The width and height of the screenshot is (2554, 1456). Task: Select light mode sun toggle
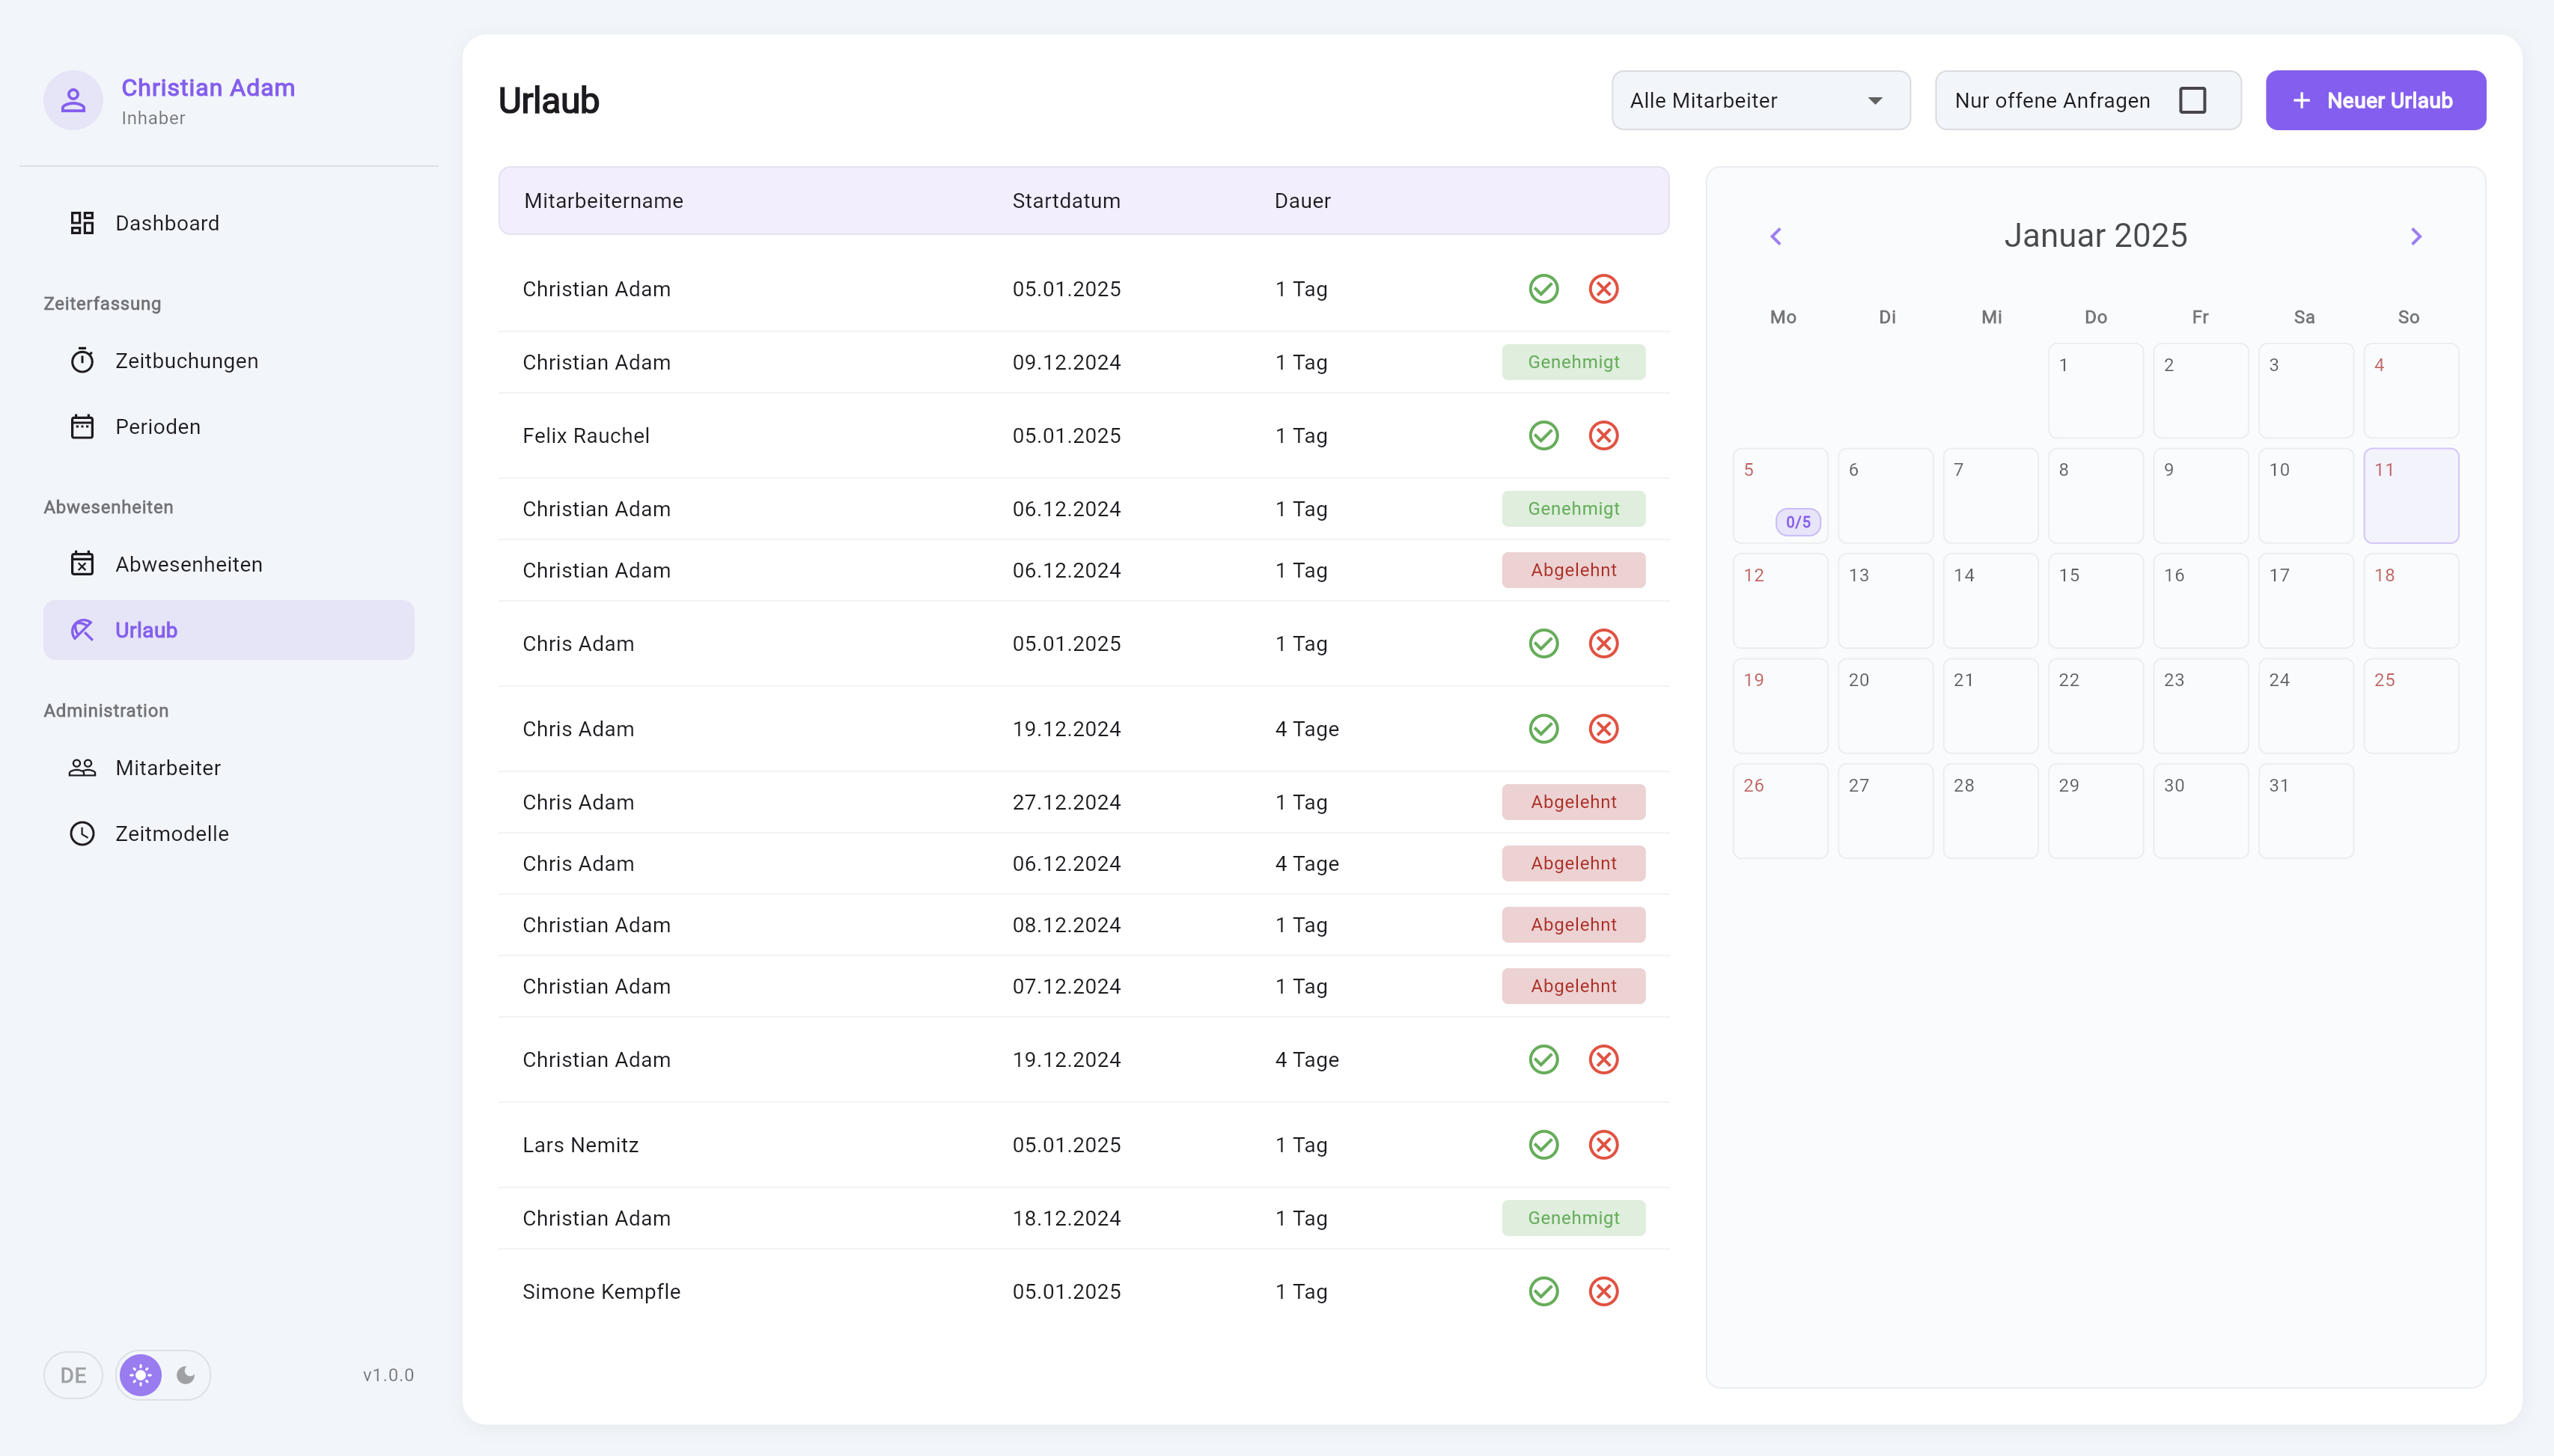point(141,1374)
